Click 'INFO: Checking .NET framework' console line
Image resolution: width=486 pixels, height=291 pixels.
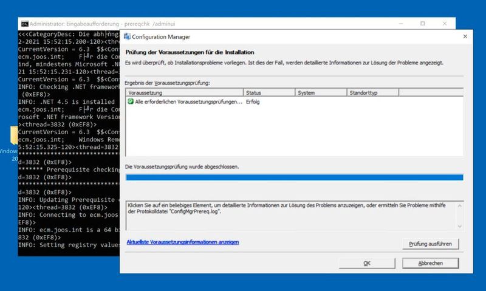click(x=69, y=87)
